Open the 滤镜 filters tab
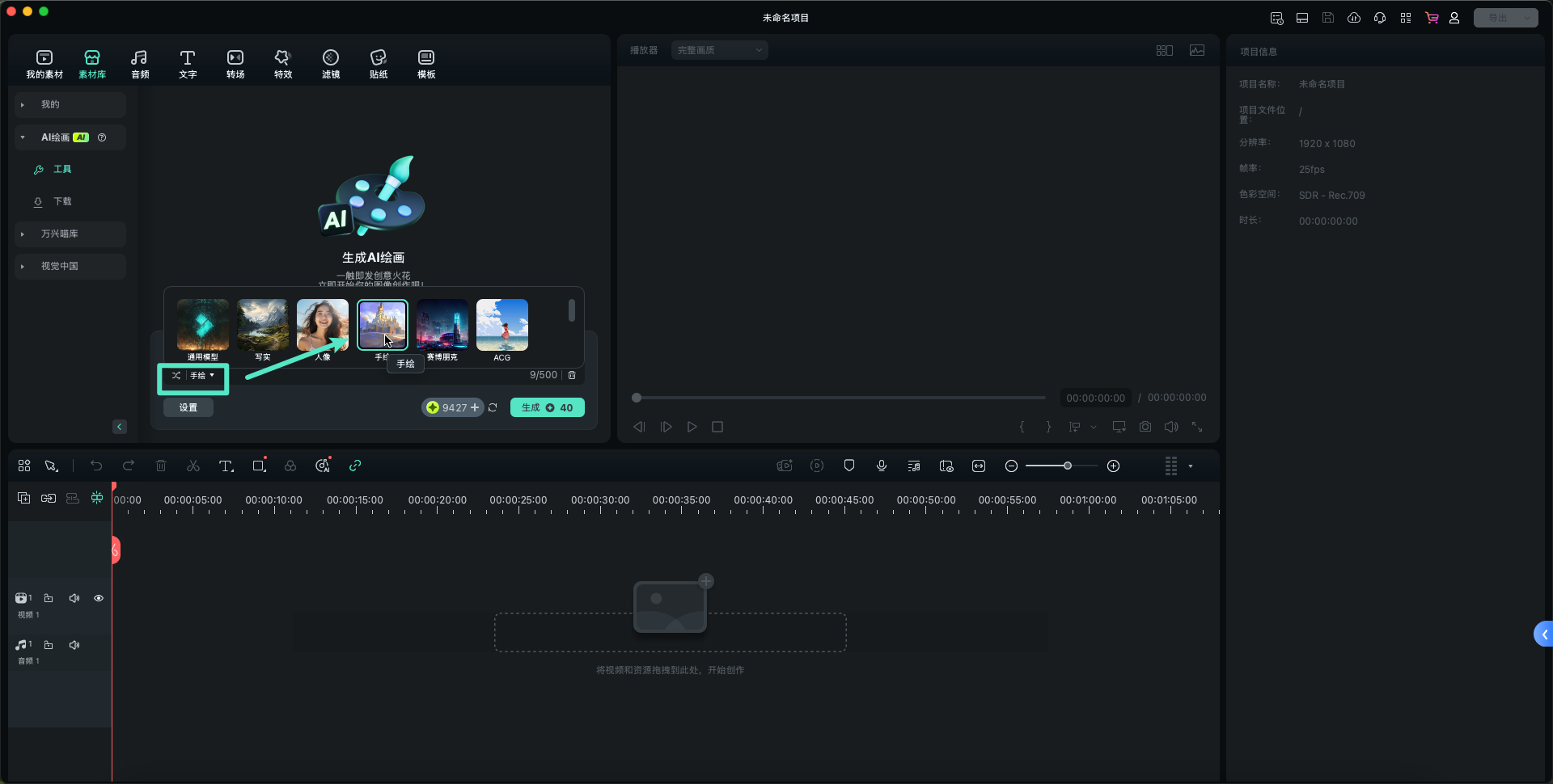 331,63
